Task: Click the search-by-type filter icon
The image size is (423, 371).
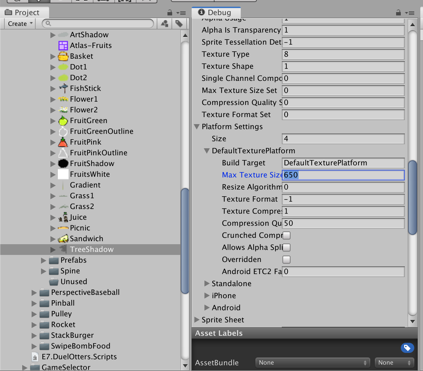Action: coord(164,23)
